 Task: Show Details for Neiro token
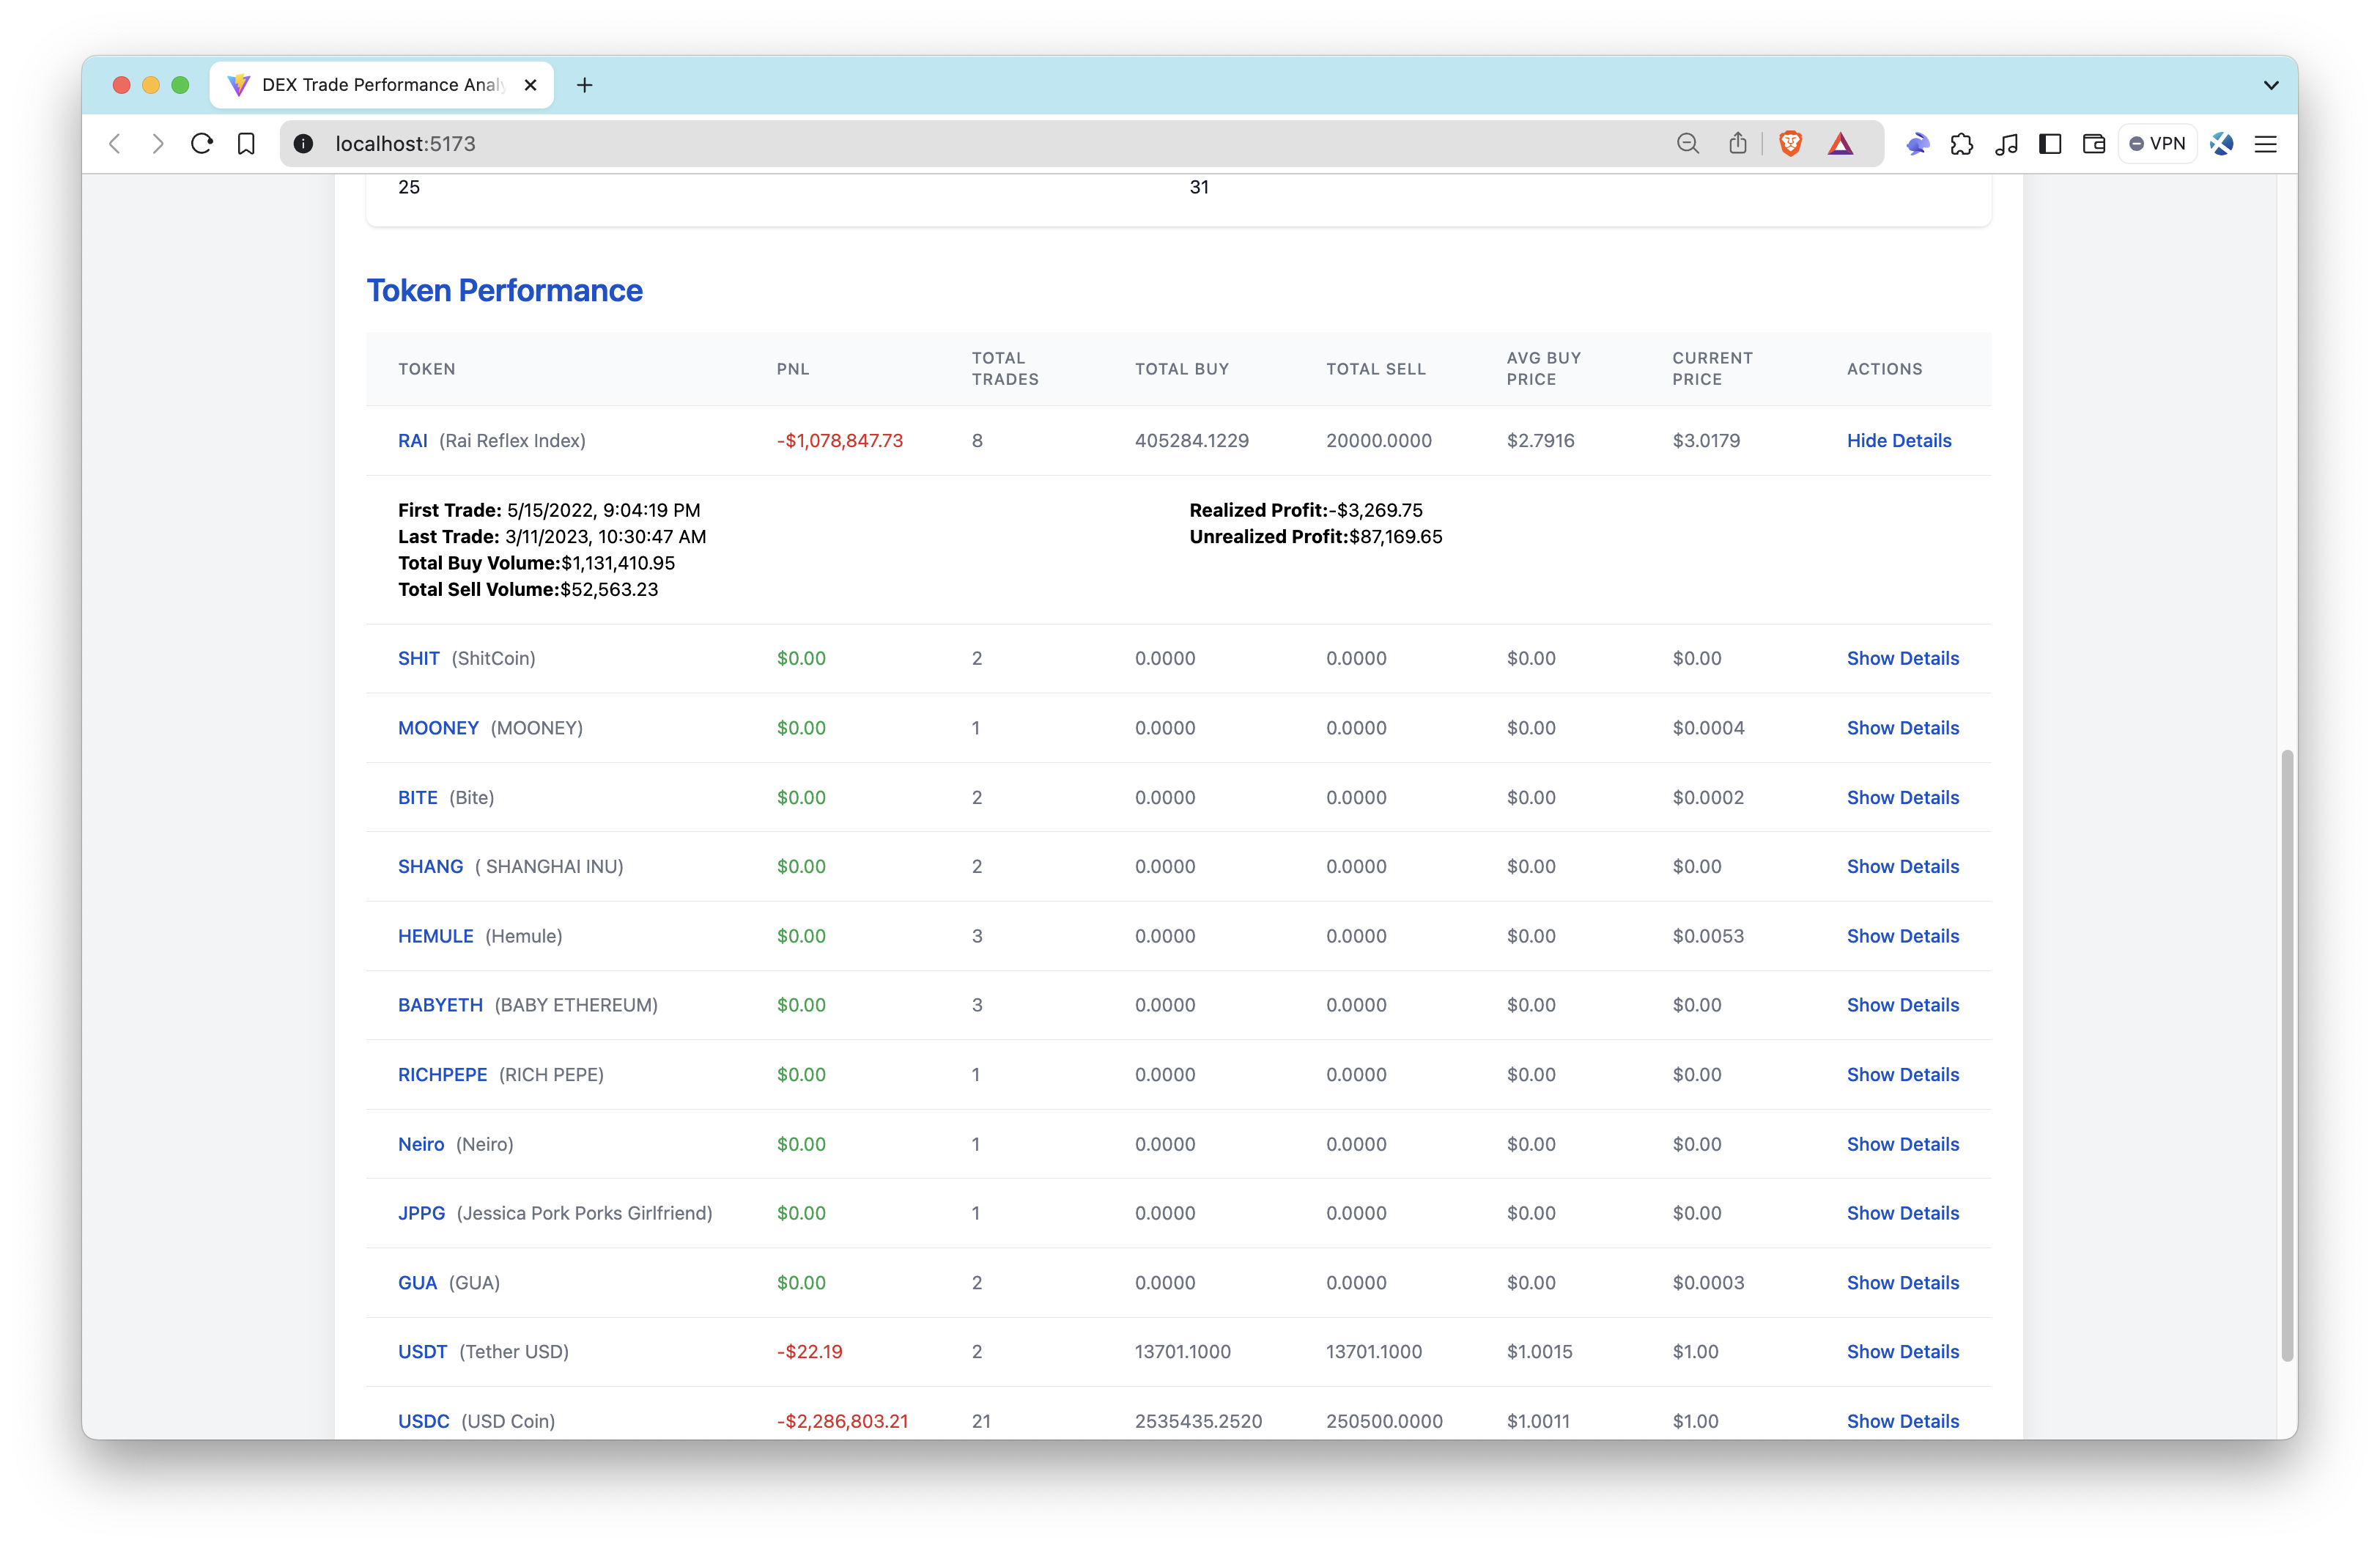(x=1903, y=1144)
